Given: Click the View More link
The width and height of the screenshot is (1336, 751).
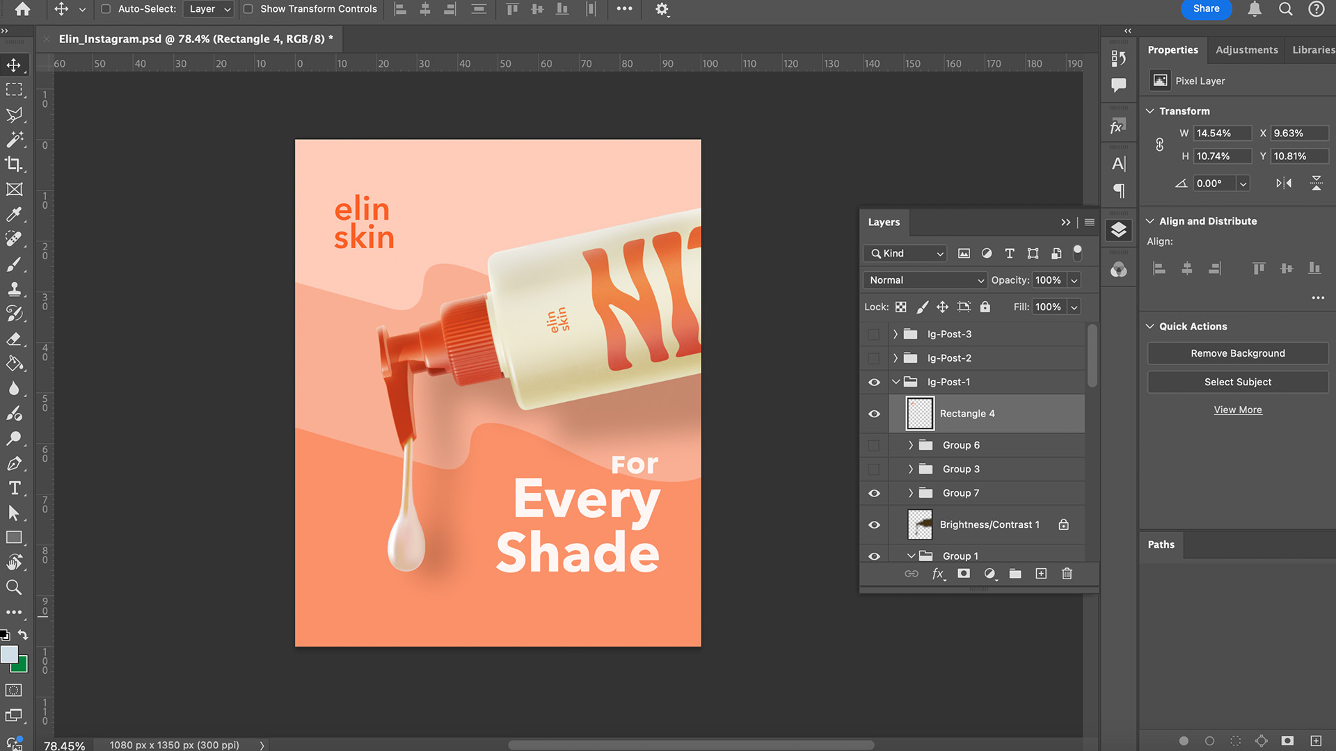Looking at the screenshot, I should click(1237, 410).
